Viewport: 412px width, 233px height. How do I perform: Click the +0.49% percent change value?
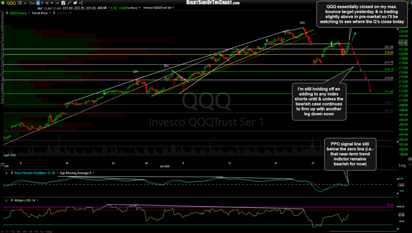(x=124, y=8)
